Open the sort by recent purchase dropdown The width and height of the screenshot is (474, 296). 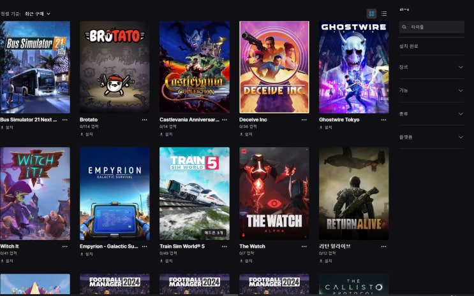coord(37,14)
